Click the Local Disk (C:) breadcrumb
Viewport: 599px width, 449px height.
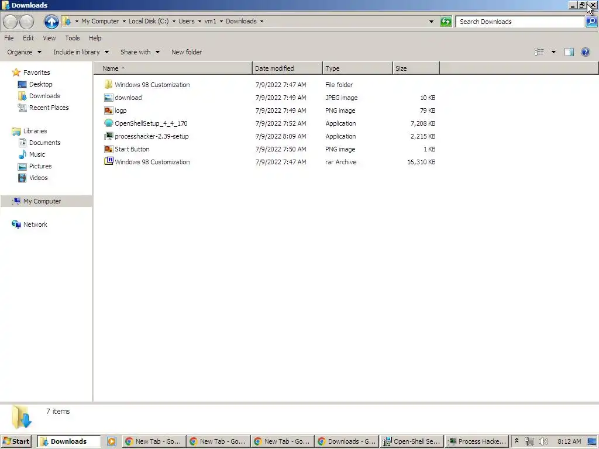(x=149, y=21)
